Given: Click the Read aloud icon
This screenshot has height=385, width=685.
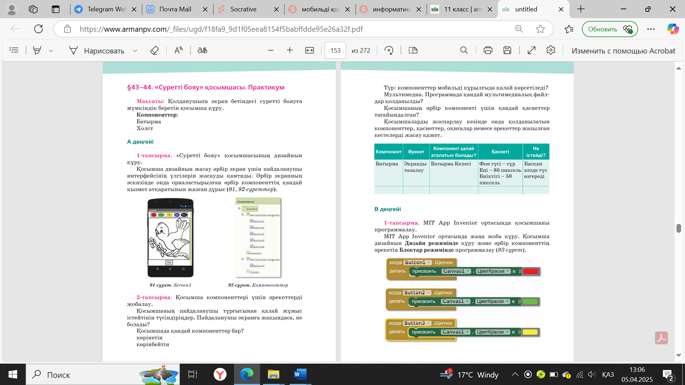Looking at the screenshot, I should [178, 50].
